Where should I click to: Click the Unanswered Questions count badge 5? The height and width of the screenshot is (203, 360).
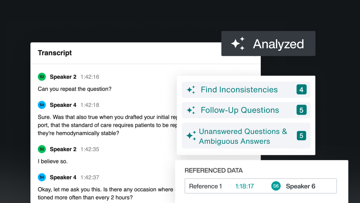[301, 136]
